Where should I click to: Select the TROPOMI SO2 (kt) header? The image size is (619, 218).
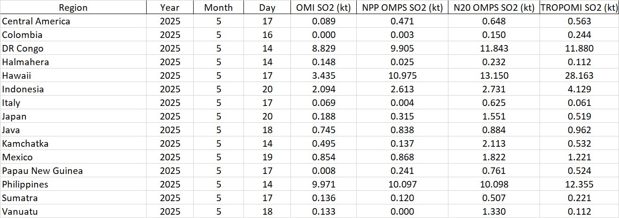coord(579,8)
